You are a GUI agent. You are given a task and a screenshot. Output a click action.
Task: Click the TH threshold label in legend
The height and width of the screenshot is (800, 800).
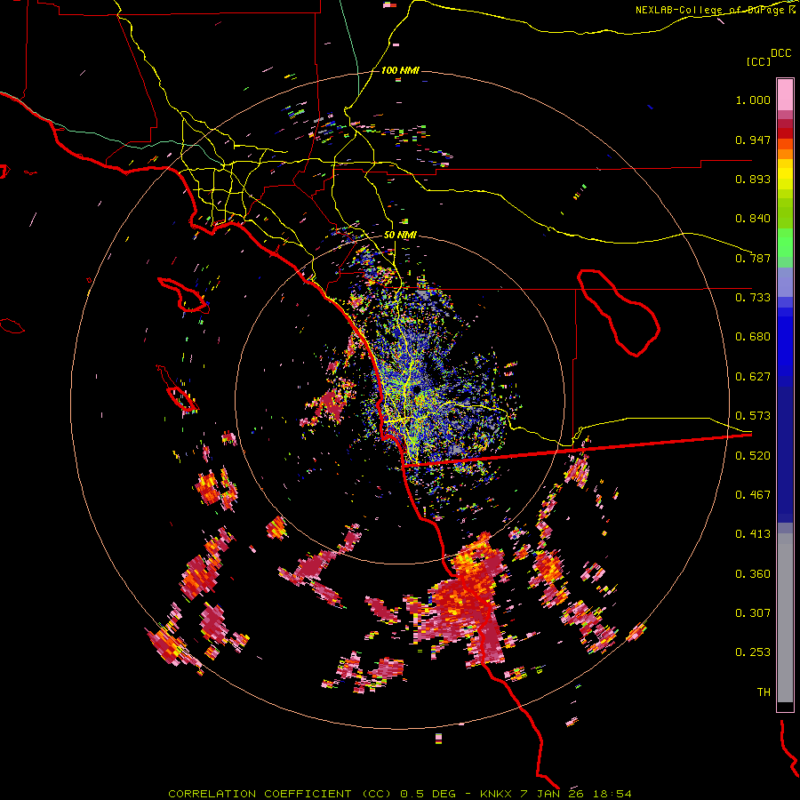point(764,692)
